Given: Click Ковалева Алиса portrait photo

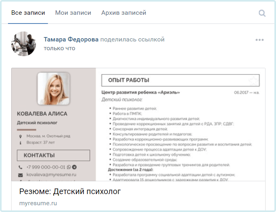Looking at the screenshot, I should pyautogui.click(x=54, y=89).
